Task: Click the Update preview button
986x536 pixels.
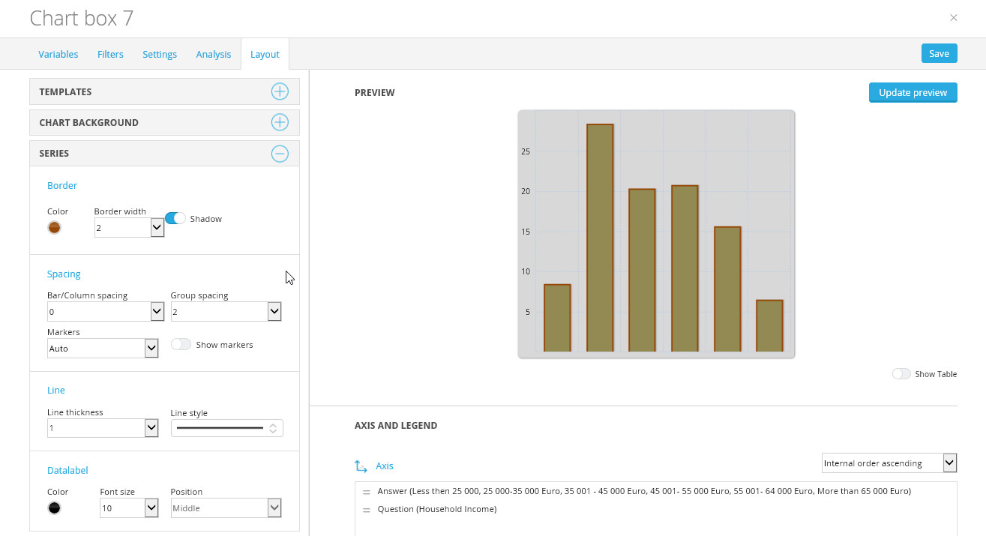Action: [x=913, y=92]
